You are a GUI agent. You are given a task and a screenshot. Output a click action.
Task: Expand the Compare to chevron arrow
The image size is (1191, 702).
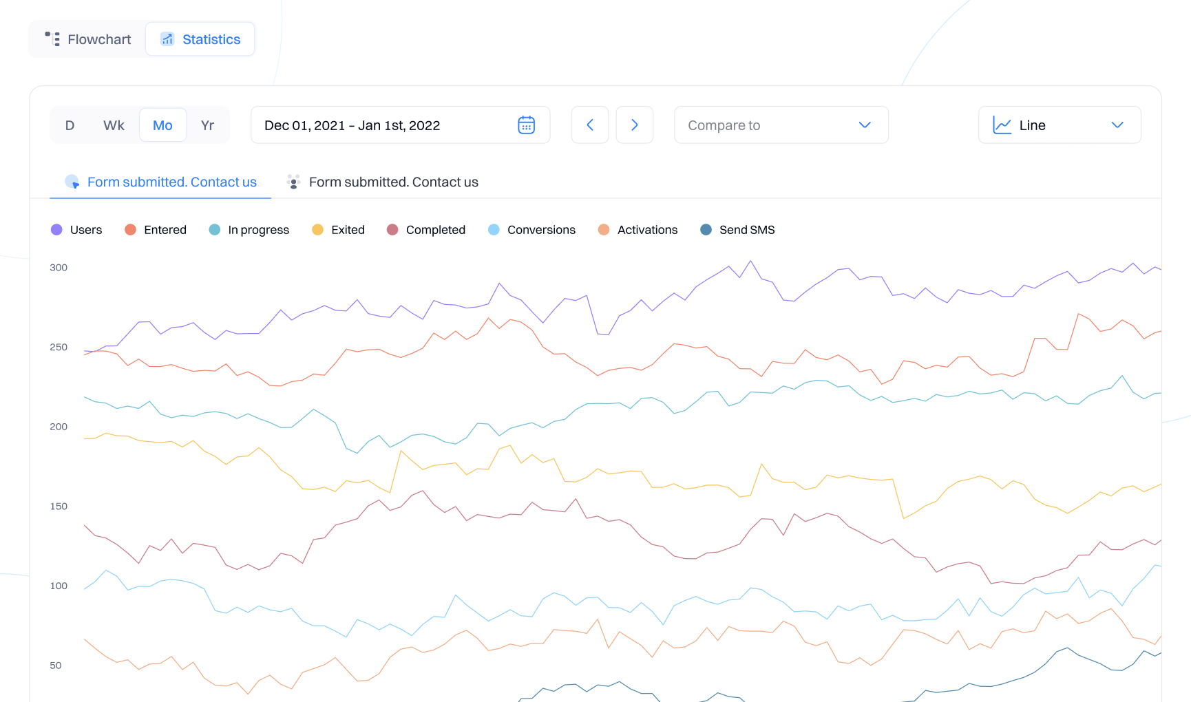point(865,125)
